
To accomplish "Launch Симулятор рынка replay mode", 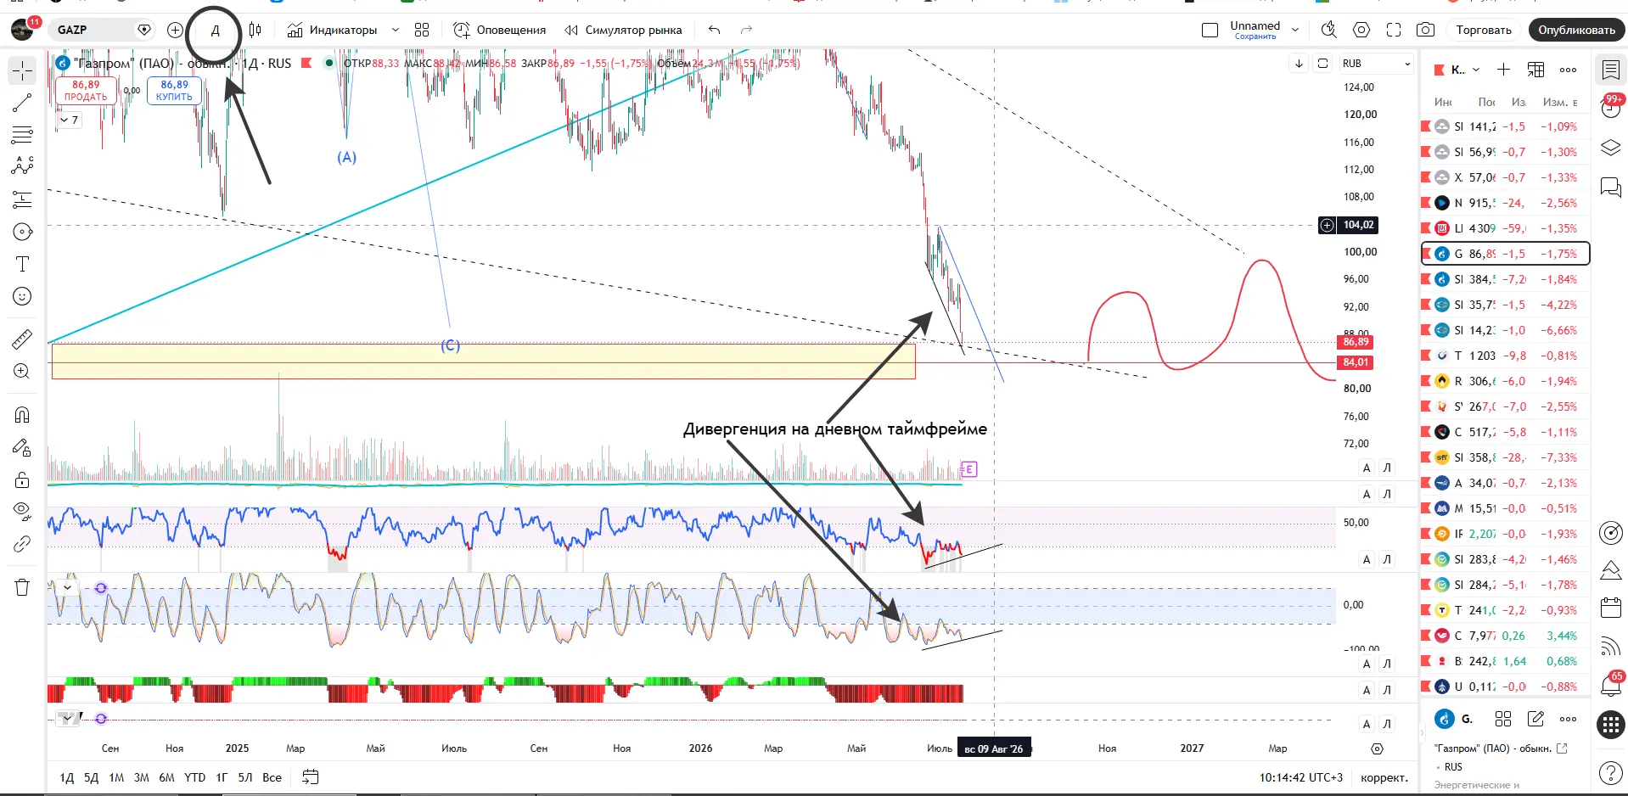I will click(623, 30).
